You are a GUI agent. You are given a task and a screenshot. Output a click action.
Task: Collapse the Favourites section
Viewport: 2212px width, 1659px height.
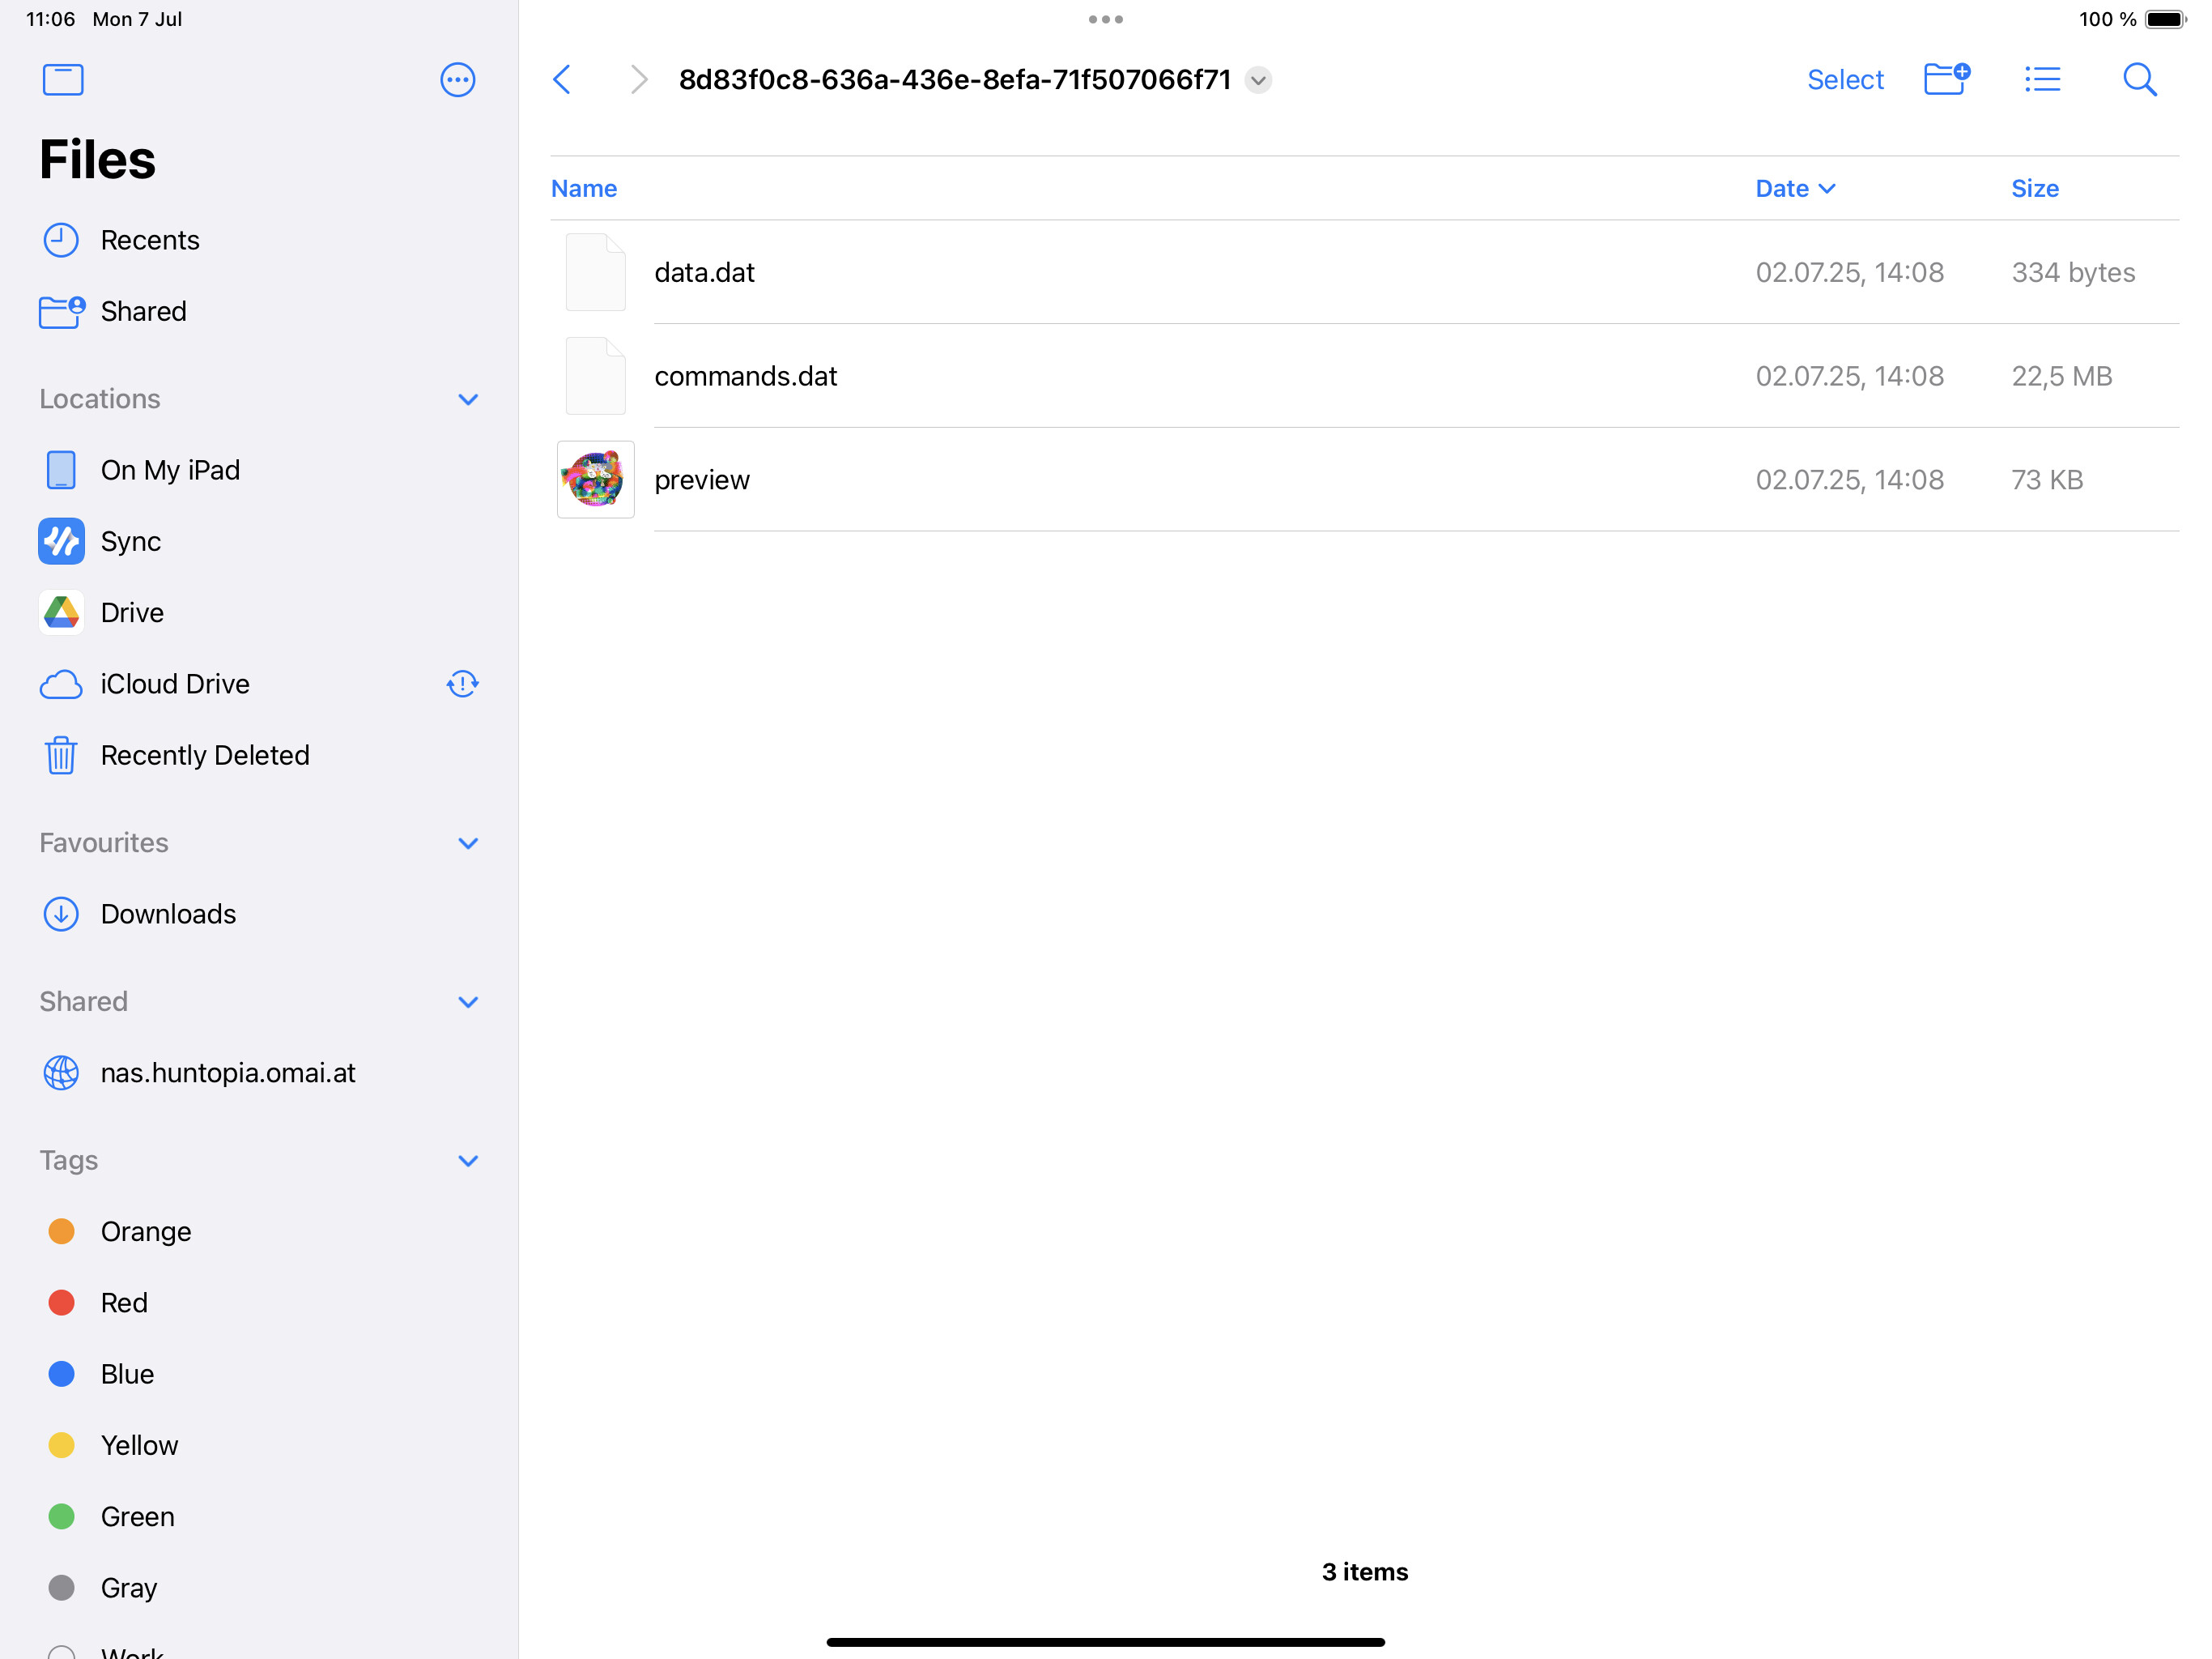pos(467,842)
